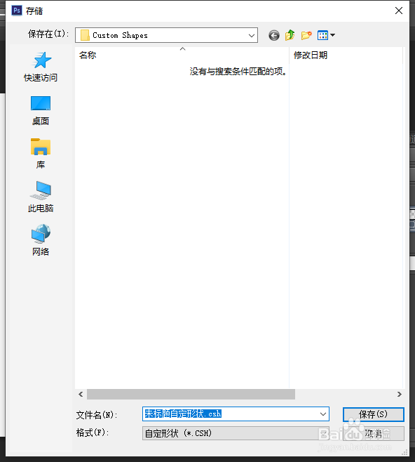Click the horizontal scrollbar thumb
415x462 pixels.
[191, 394]
